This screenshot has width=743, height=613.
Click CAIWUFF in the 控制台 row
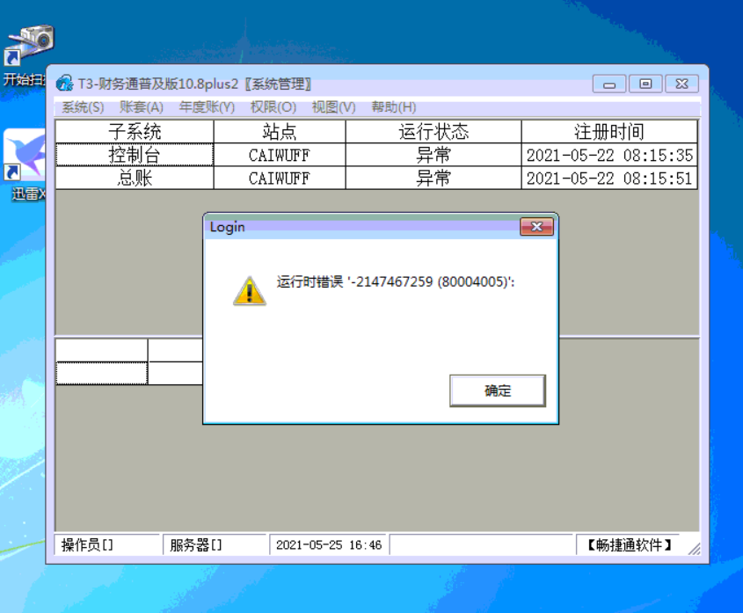tap(280, 155)
